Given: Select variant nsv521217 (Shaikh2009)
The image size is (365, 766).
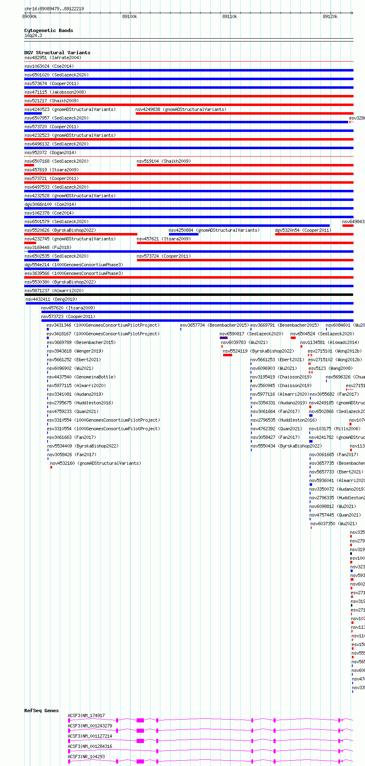Looking at the screenshot, I should pos(52,101).
